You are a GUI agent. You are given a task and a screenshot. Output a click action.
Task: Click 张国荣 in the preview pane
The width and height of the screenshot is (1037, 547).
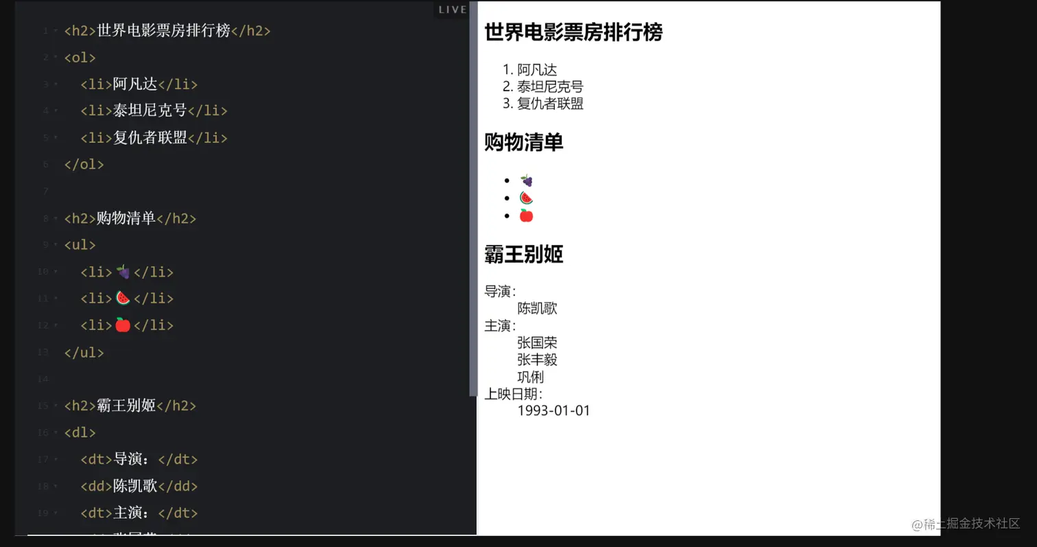point(537,342)
